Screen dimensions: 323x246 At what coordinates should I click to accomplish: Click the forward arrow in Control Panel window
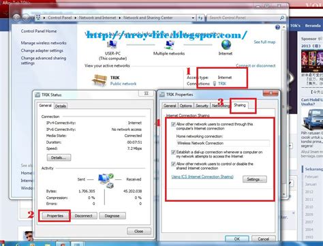coord(25,17)
